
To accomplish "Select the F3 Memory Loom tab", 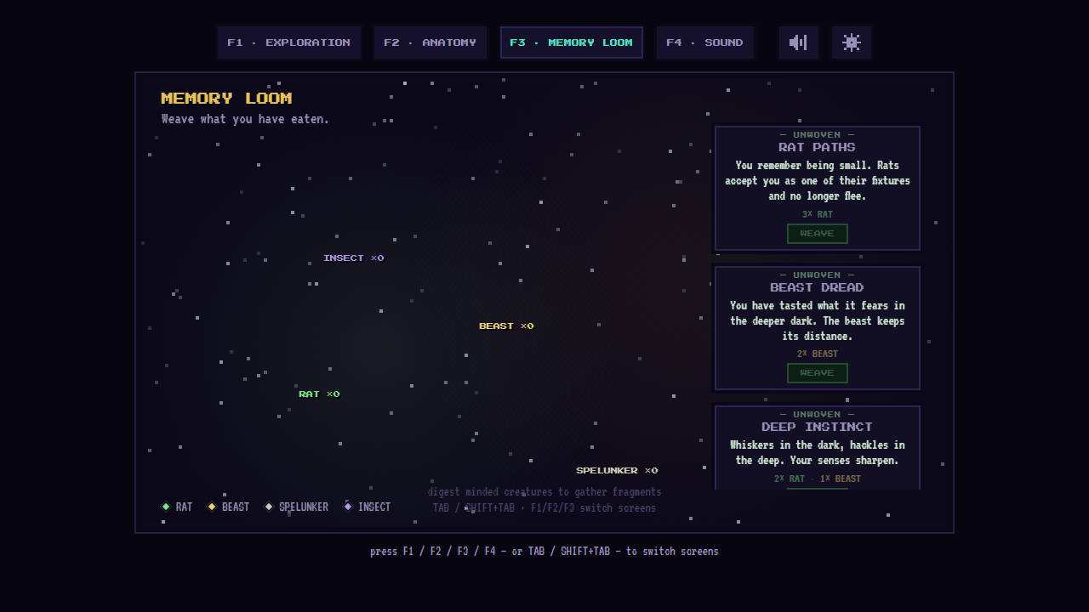I will coord(572,42).
